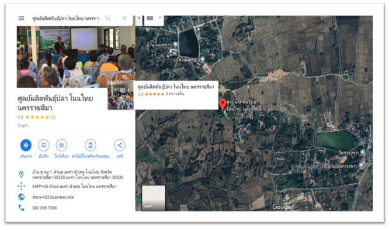The height and width of the screenshot is (228, 389).
Task: Click the magnifier search icon
Action: 108,18
